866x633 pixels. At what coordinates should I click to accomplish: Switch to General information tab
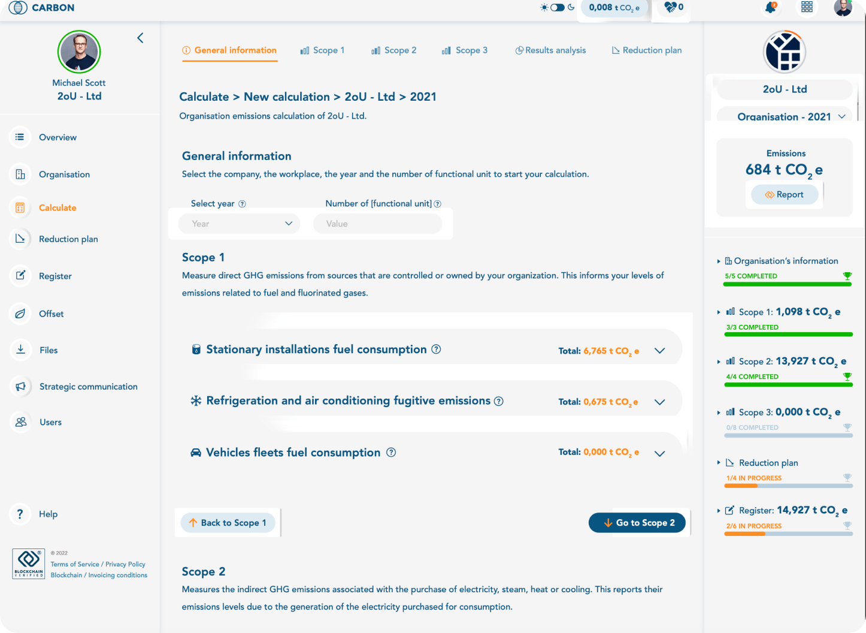[229, 50]
